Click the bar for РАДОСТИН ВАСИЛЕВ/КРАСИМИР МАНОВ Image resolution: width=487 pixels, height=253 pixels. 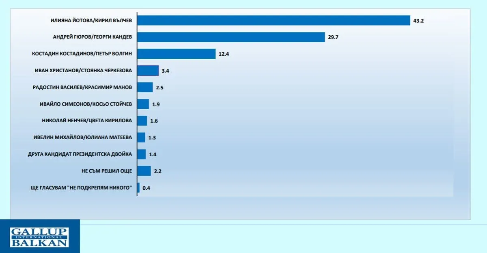145,87
